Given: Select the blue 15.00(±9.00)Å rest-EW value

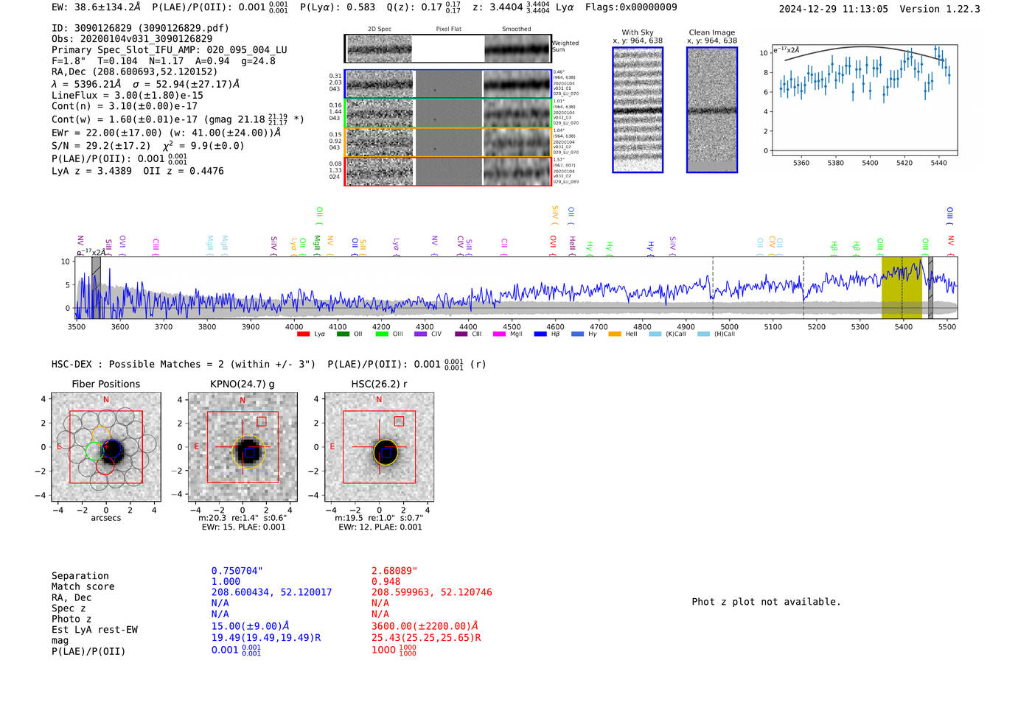Looking at the screenshot, I should (x=250, y=626).
